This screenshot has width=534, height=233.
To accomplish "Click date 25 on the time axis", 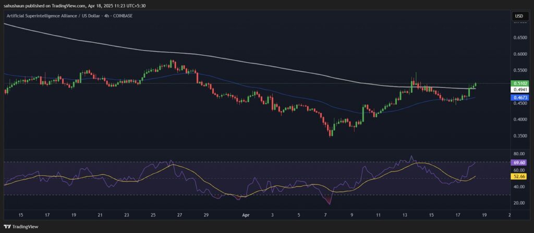I will [153, 214].
